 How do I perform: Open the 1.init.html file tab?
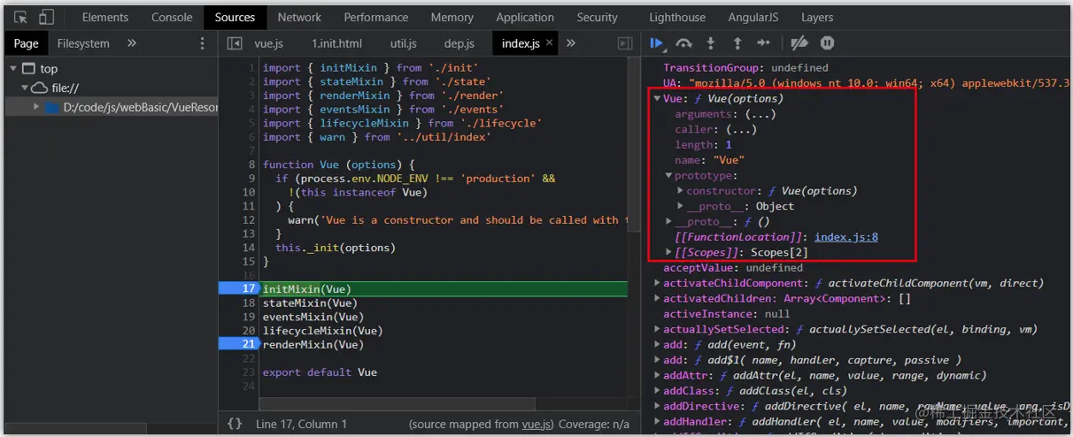coord(336,43)
